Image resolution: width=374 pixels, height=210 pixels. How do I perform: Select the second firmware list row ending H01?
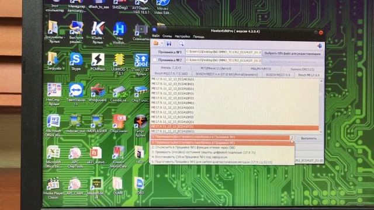coord(235,84)
